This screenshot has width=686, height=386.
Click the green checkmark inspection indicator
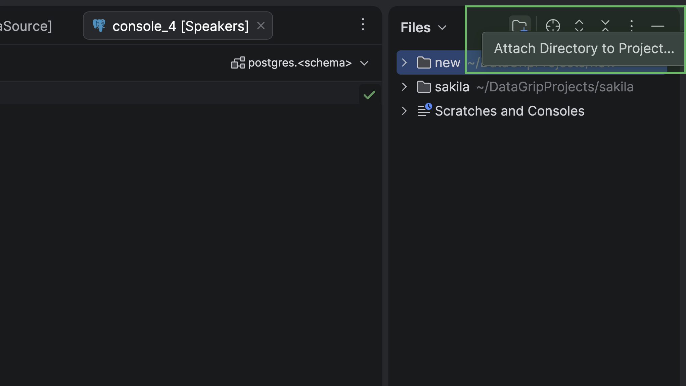click(369, 95)
